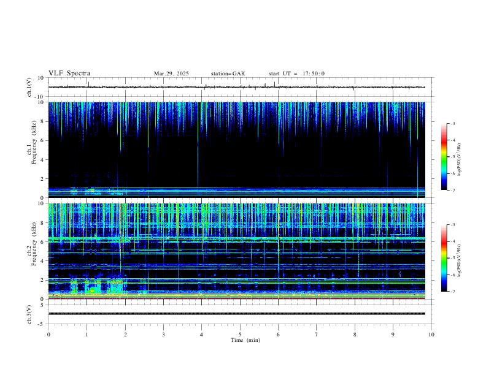Image resolution: width=486 pixels, height=375 pixels.
Task: Click the ch.1 color bar "log(PSD)(V²/Hz)" label
Action: [459, 159]
